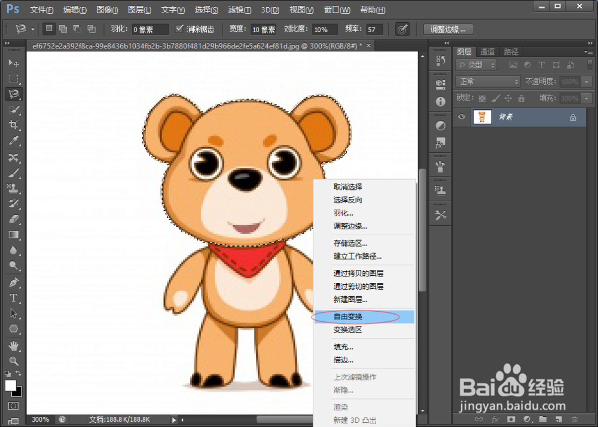This screenshot has width=598, height=427.
Task: Open the 正常 blending mode dropdown
Action: (x=487, y=81)
